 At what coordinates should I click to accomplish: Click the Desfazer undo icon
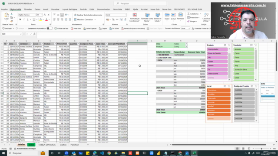pos(3,29)
